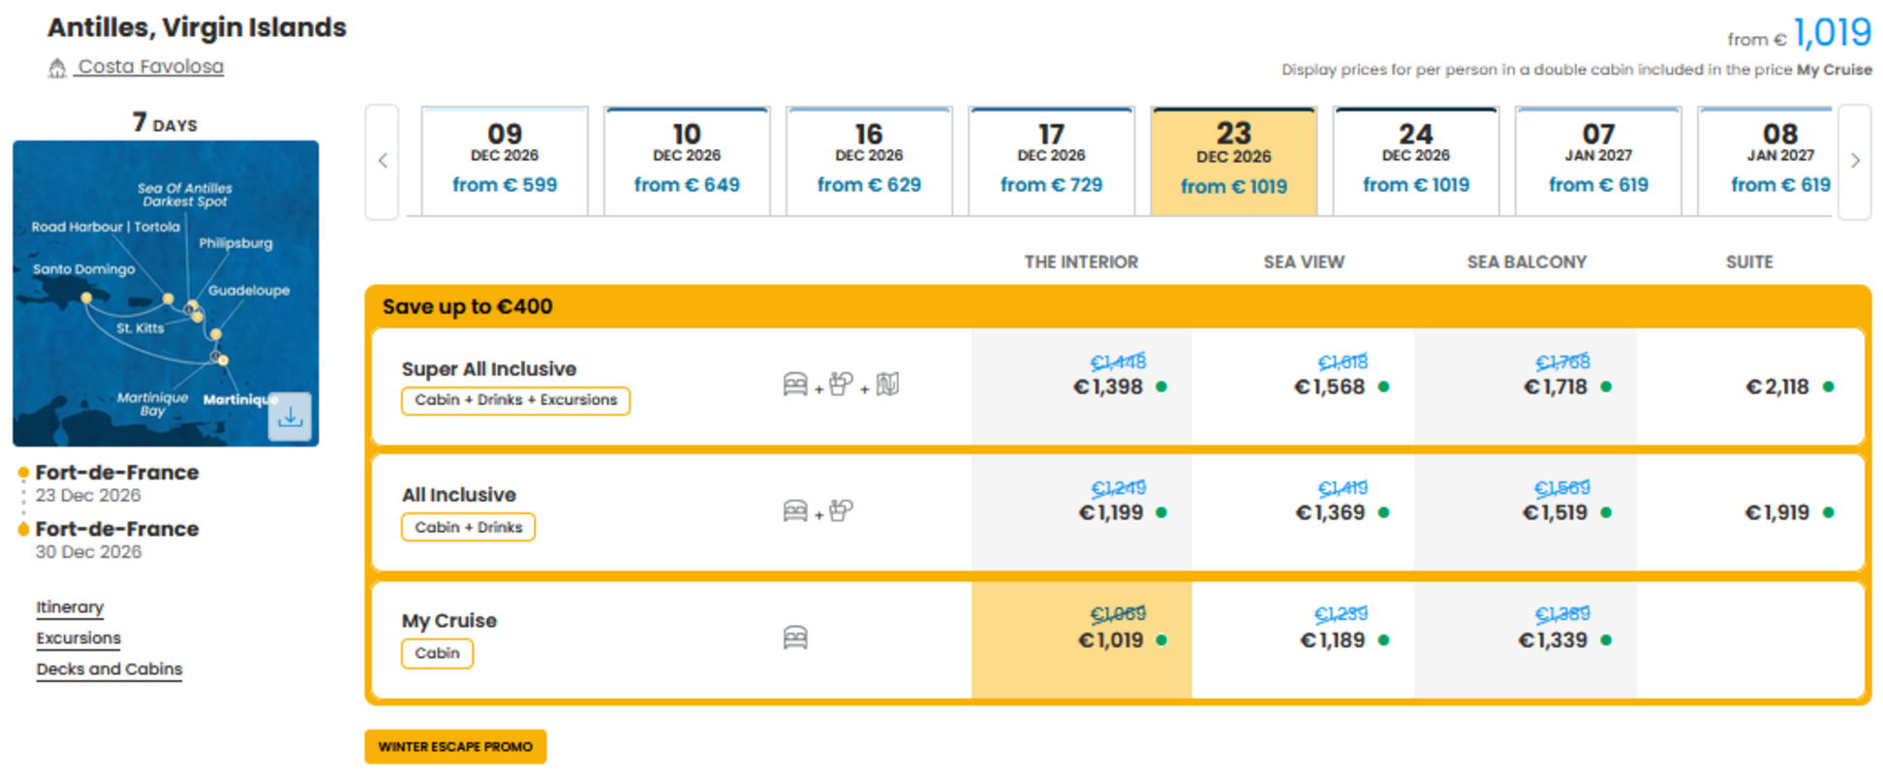This screenshot has width=1883, height=775.
Task: Click THE INTERIOR column header
Action: pos(1081,263)
